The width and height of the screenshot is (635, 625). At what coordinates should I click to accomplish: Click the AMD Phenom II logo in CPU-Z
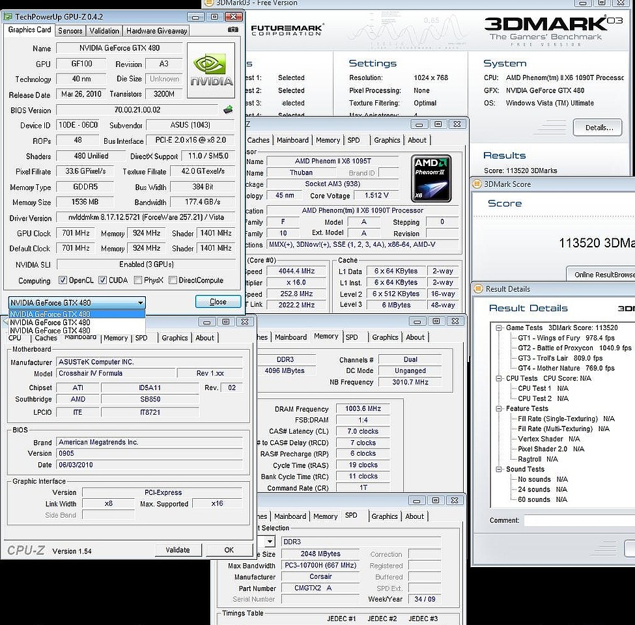pos(430,178)
